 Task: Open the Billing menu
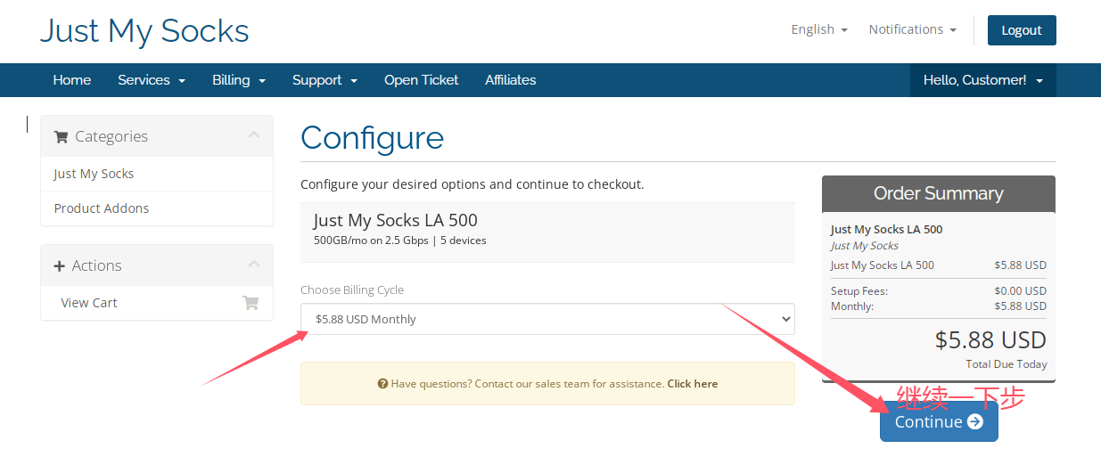[x=239, y=80]
